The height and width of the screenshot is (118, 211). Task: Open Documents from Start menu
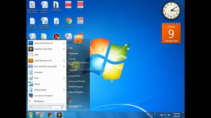(x=73, y=53)
